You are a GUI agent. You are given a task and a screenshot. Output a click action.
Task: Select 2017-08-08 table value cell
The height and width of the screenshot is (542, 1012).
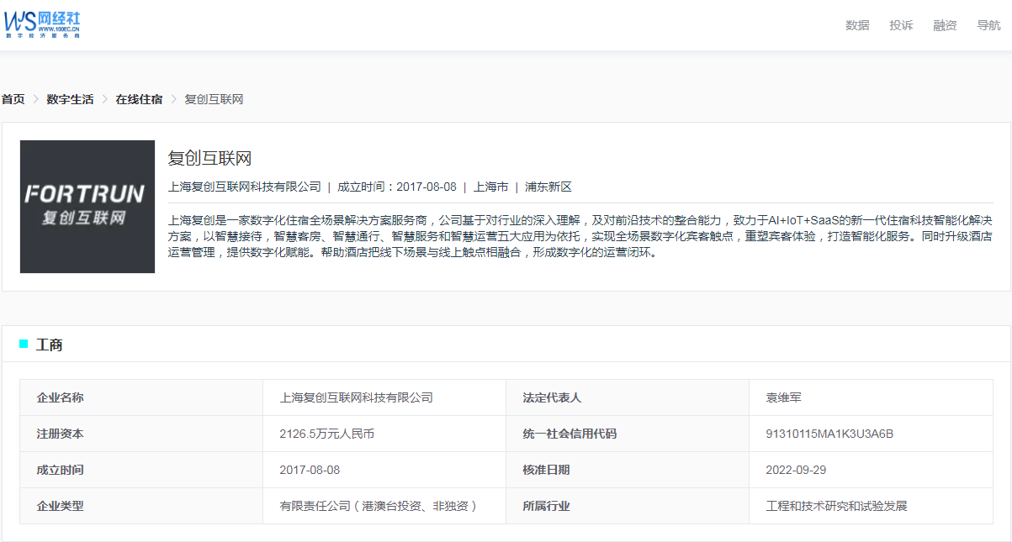click(x=384, y=470)
